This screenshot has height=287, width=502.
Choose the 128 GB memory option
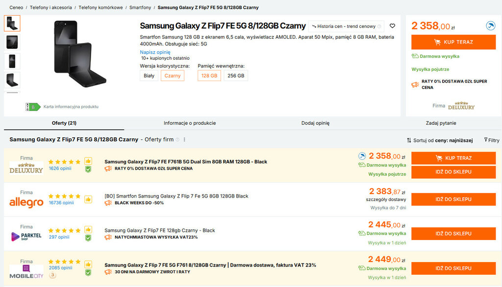tap(209, 76)
